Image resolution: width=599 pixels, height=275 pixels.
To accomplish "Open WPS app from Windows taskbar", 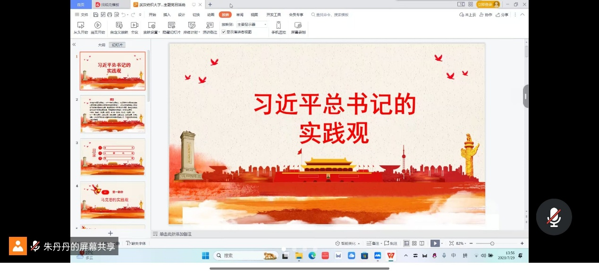I will coord(391,255).
